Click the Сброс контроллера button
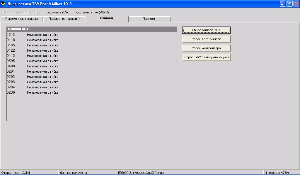Image resolution: width=300 pixels, height=175 pixels. [x=206, y=48]
